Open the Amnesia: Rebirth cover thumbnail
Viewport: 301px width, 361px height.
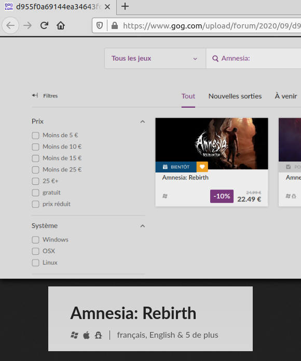click(212, 143)
